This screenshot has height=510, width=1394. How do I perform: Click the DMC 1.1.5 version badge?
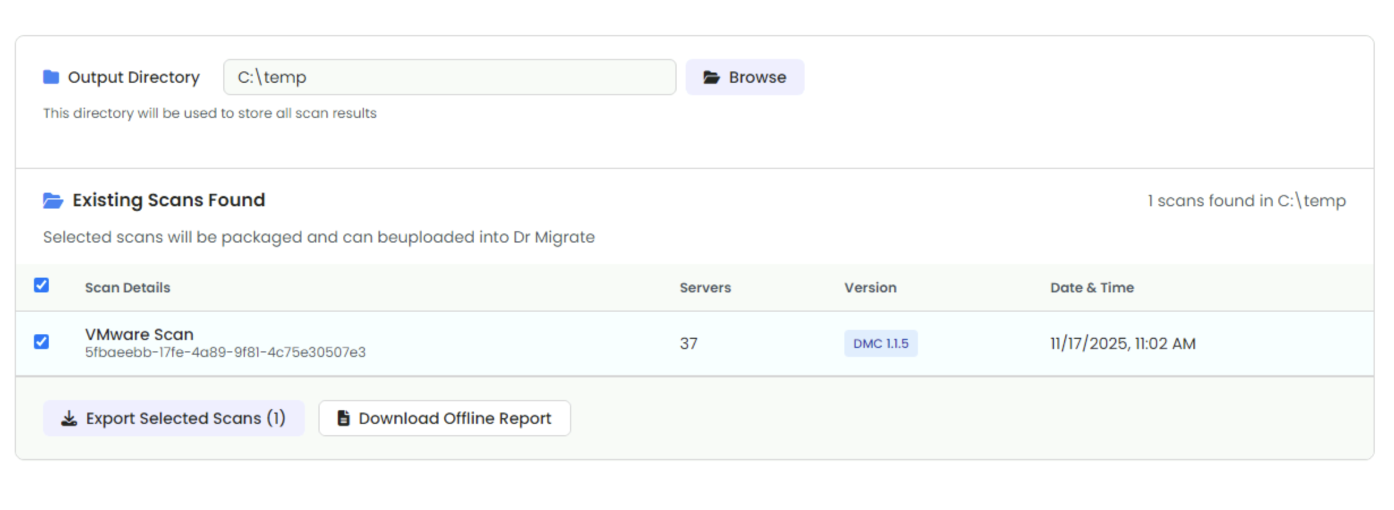click(881, 343)
